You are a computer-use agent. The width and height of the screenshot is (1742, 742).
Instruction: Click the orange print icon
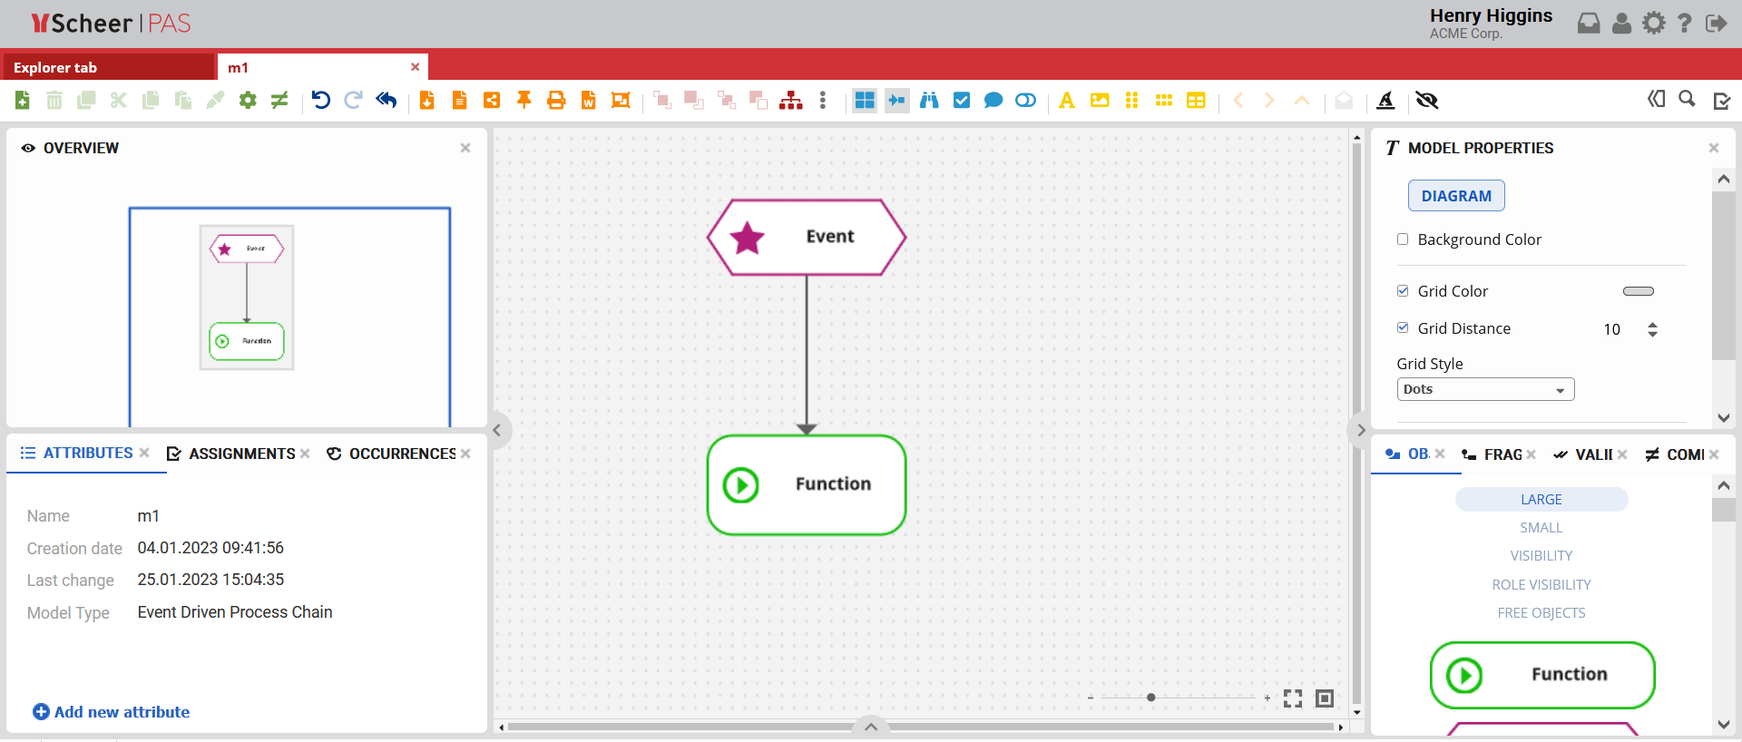click(x=556, y=100)
